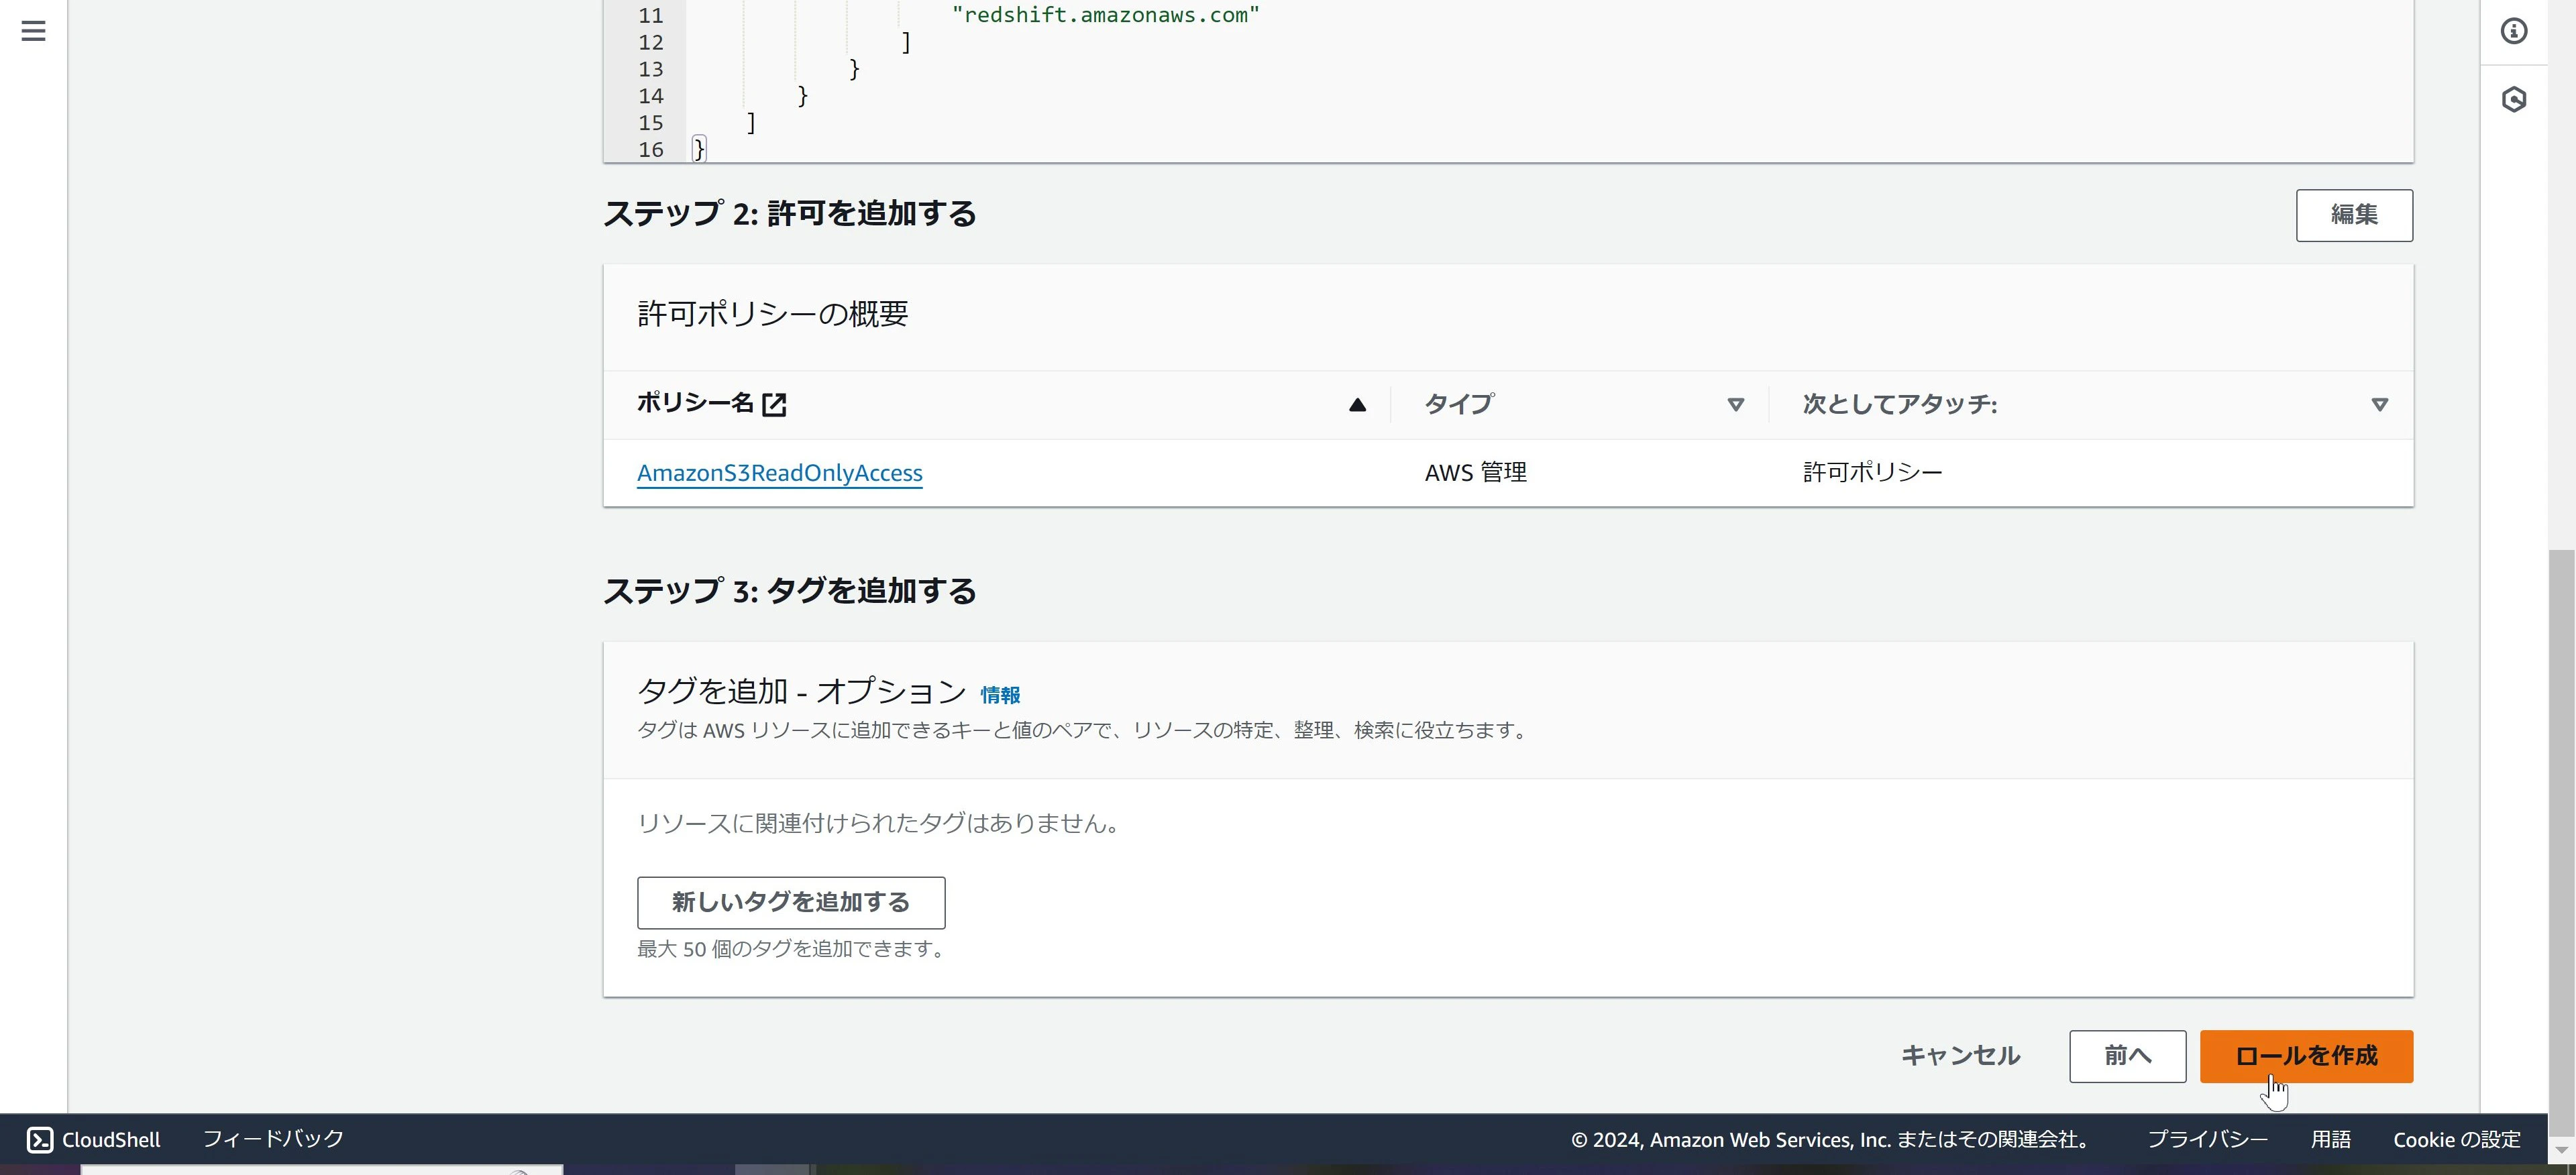Click line number 16 in the code editor
The image size is (2576, 1175).
pyautogui.click(x=651, y=150)
